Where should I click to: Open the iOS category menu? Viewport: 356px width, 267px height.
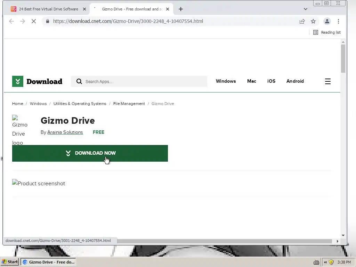click(271, 81)
